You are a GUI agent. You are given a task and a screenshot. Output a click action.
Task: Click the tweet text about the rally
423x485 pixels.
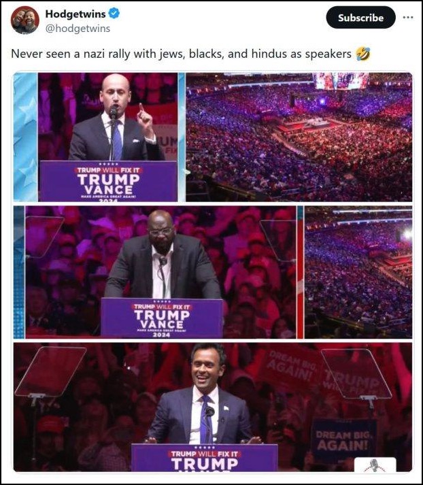point(181,54)
